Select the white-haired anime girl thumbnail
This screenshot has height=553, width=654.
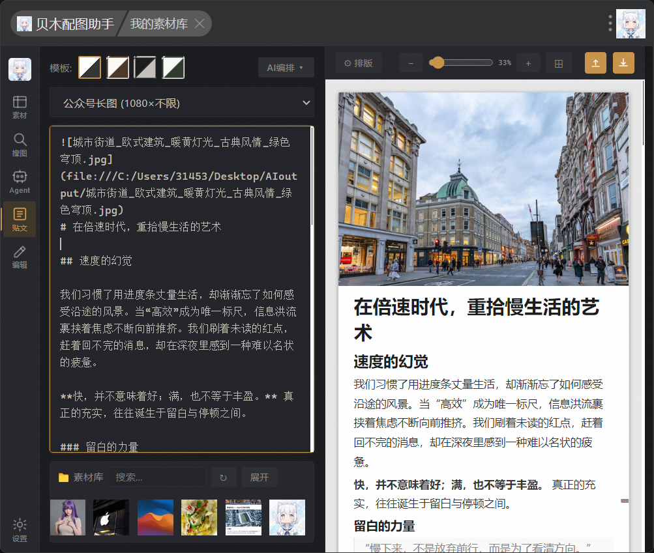(287, 517)
